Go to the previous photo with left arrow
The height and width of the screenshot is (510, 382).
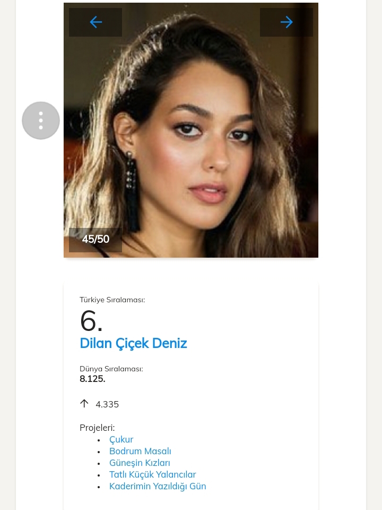(x=95, y=22)
